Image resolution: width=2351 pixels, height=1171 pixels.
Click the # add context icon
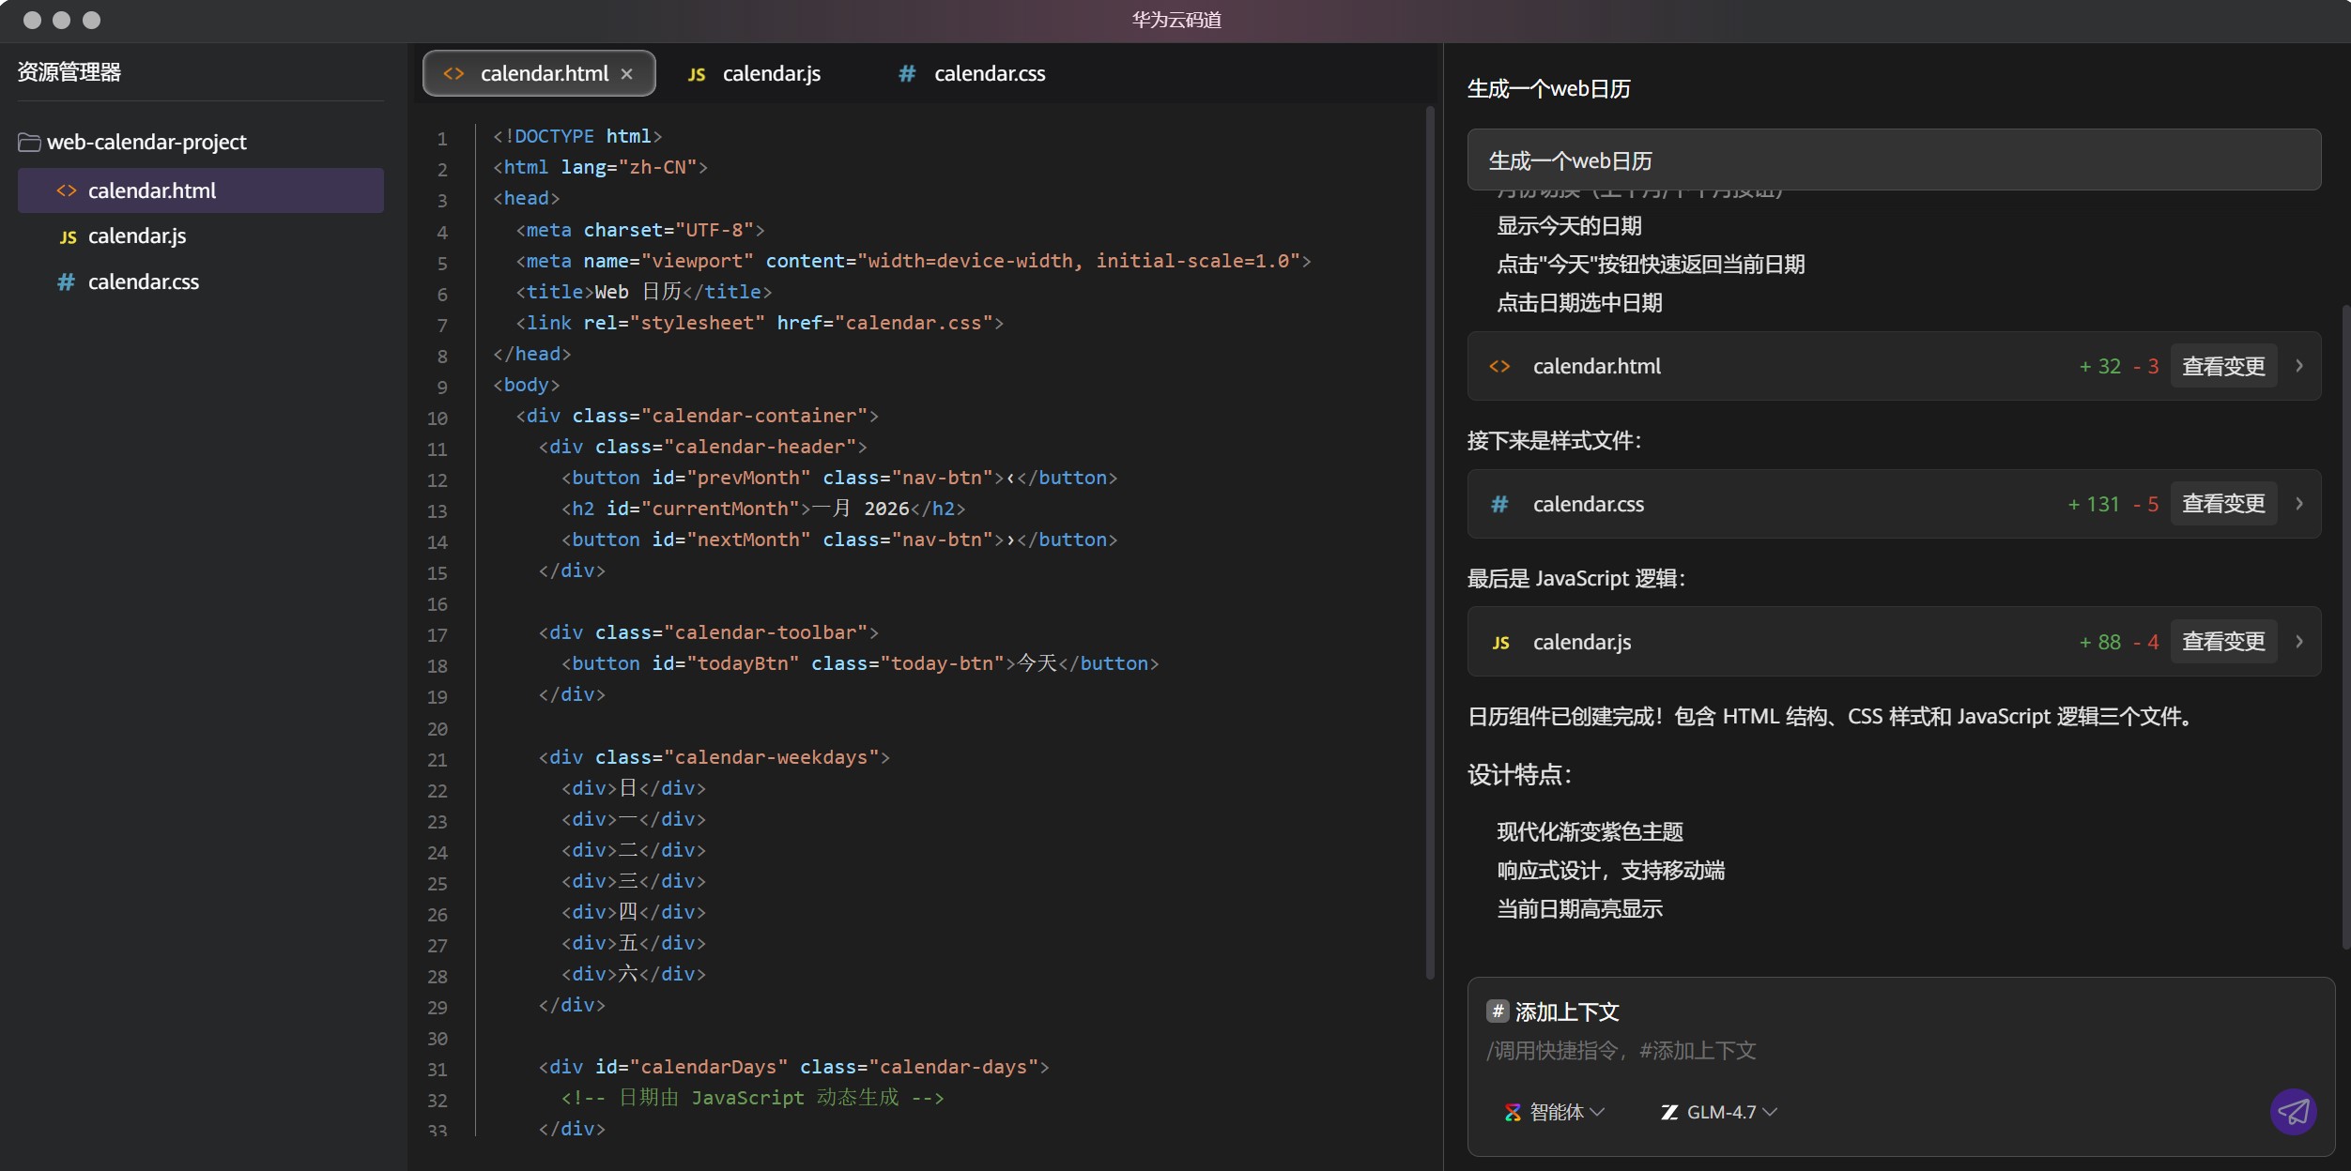coord(1497,1011)
